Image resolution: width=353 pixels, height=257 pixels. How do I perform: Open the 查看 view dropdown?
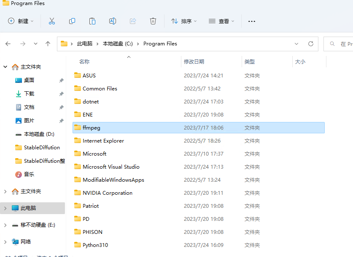coord(221,21)
